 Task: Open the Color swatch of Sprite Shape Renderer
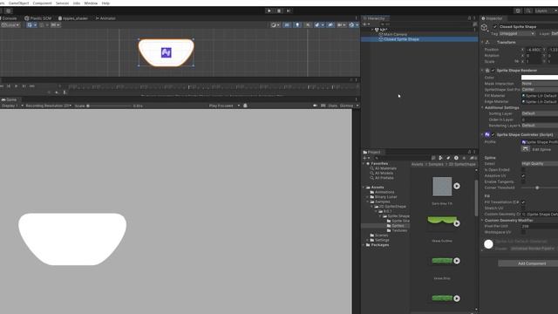point(540,78)
